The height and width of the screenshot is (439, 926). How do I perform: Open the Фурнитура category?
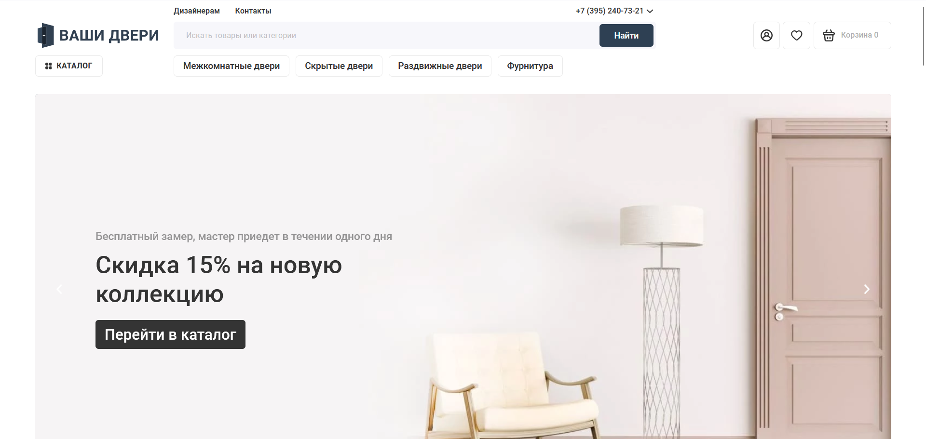pos(530,66)
